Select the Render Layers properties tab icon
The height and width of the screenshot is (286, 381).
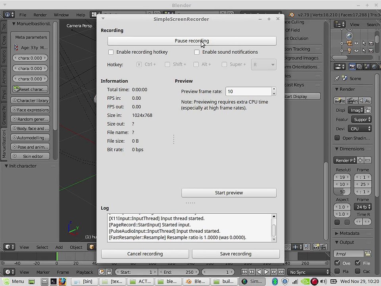pyautogui.click(x=360, y=67)
